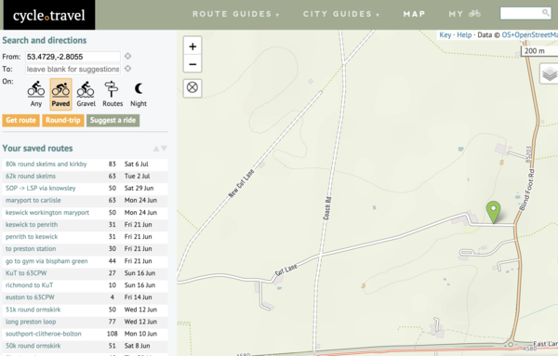
Task: Expand the City Guides dropdown menu
Action: pos(341,14)
